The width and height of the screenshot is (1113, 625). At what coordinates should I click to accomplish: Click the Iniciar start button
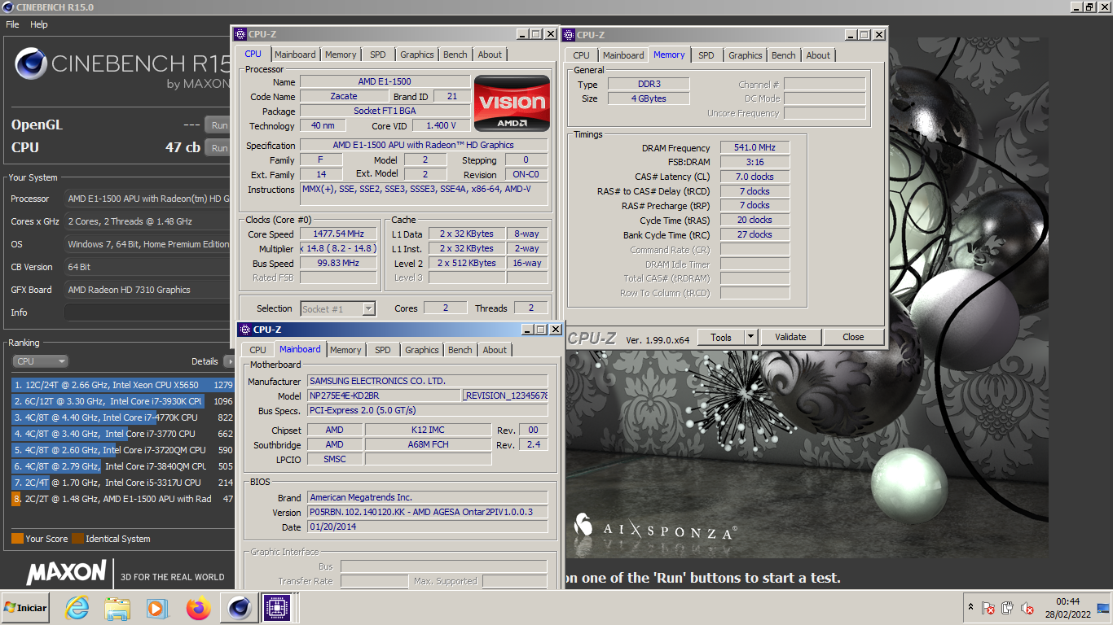(26, 608)
